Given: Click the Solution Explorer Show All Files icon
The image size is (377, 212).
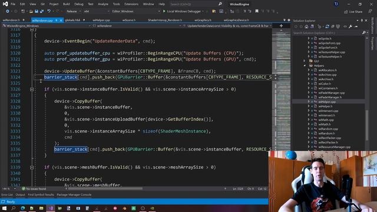Looking at the screenshot, I should point(338,26).
